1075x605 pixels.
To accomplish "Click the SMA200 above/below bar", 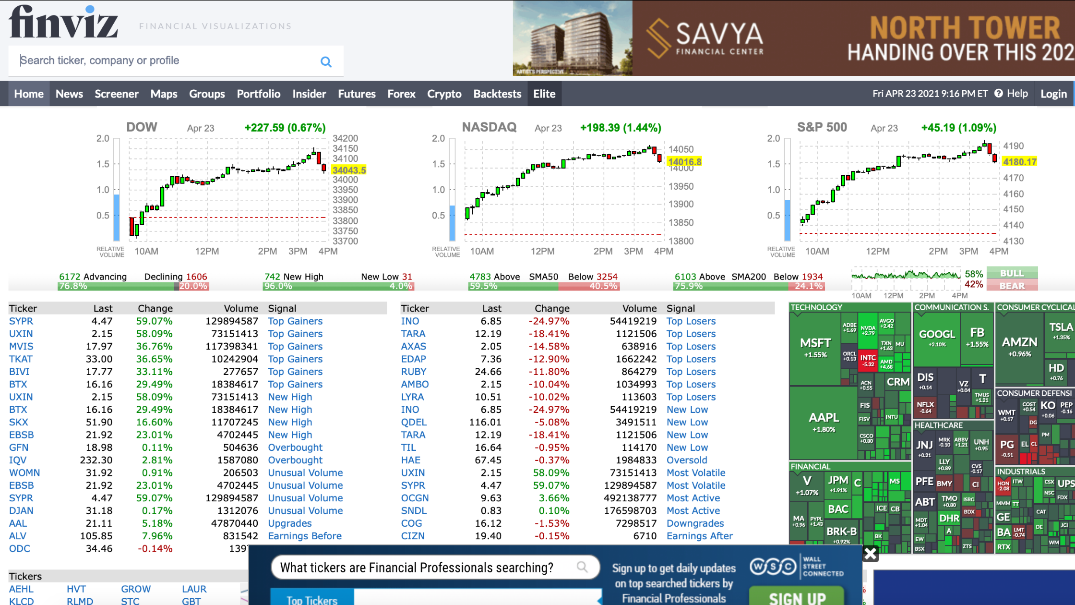I will 749,286.
